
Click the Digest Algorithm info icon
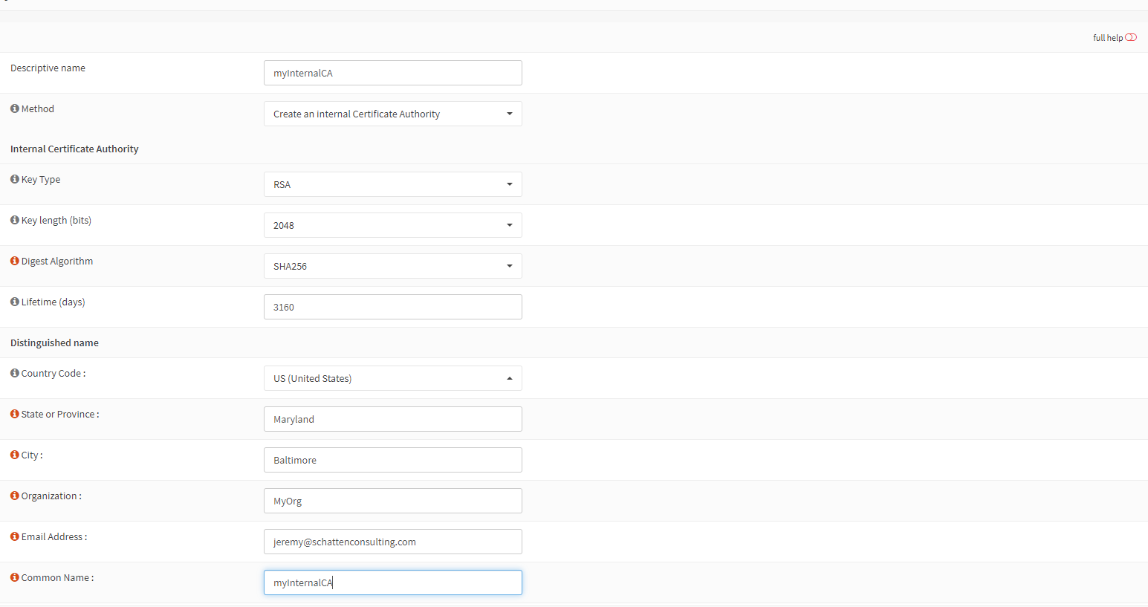15,261
